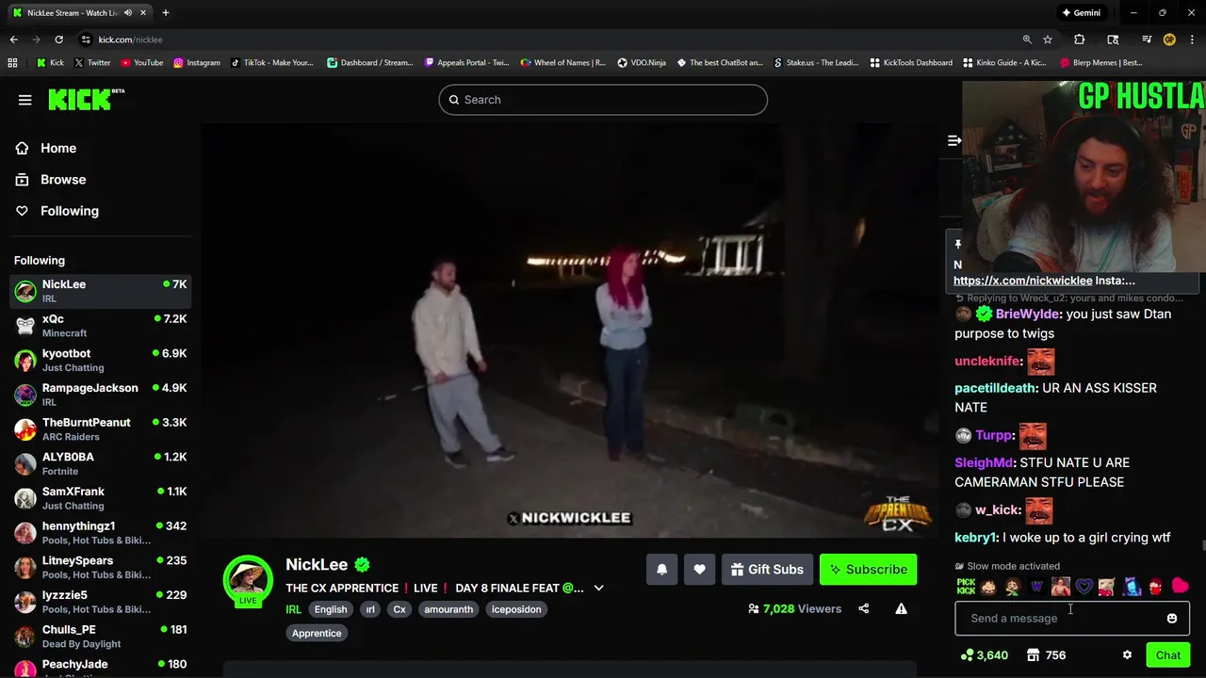This screenshot has height=678, width=1206.
Task: Bookmark this page with star icon
Action: pyautogui.click(x=1048, y=40)
